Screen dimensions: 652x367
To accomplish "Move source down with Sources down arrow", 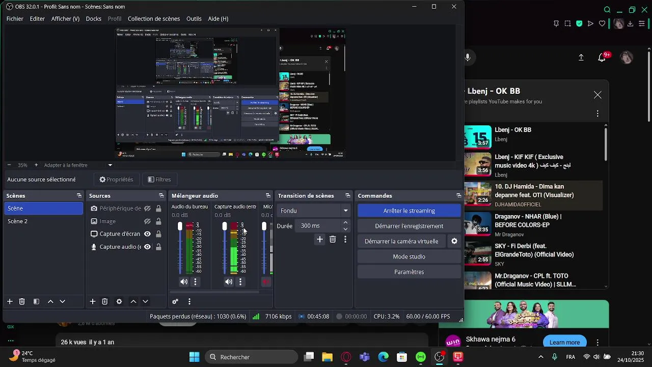I will pyautogui.click(x=145, y=302).
